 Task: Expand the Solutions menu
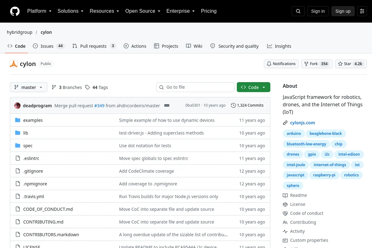point(70,11)
